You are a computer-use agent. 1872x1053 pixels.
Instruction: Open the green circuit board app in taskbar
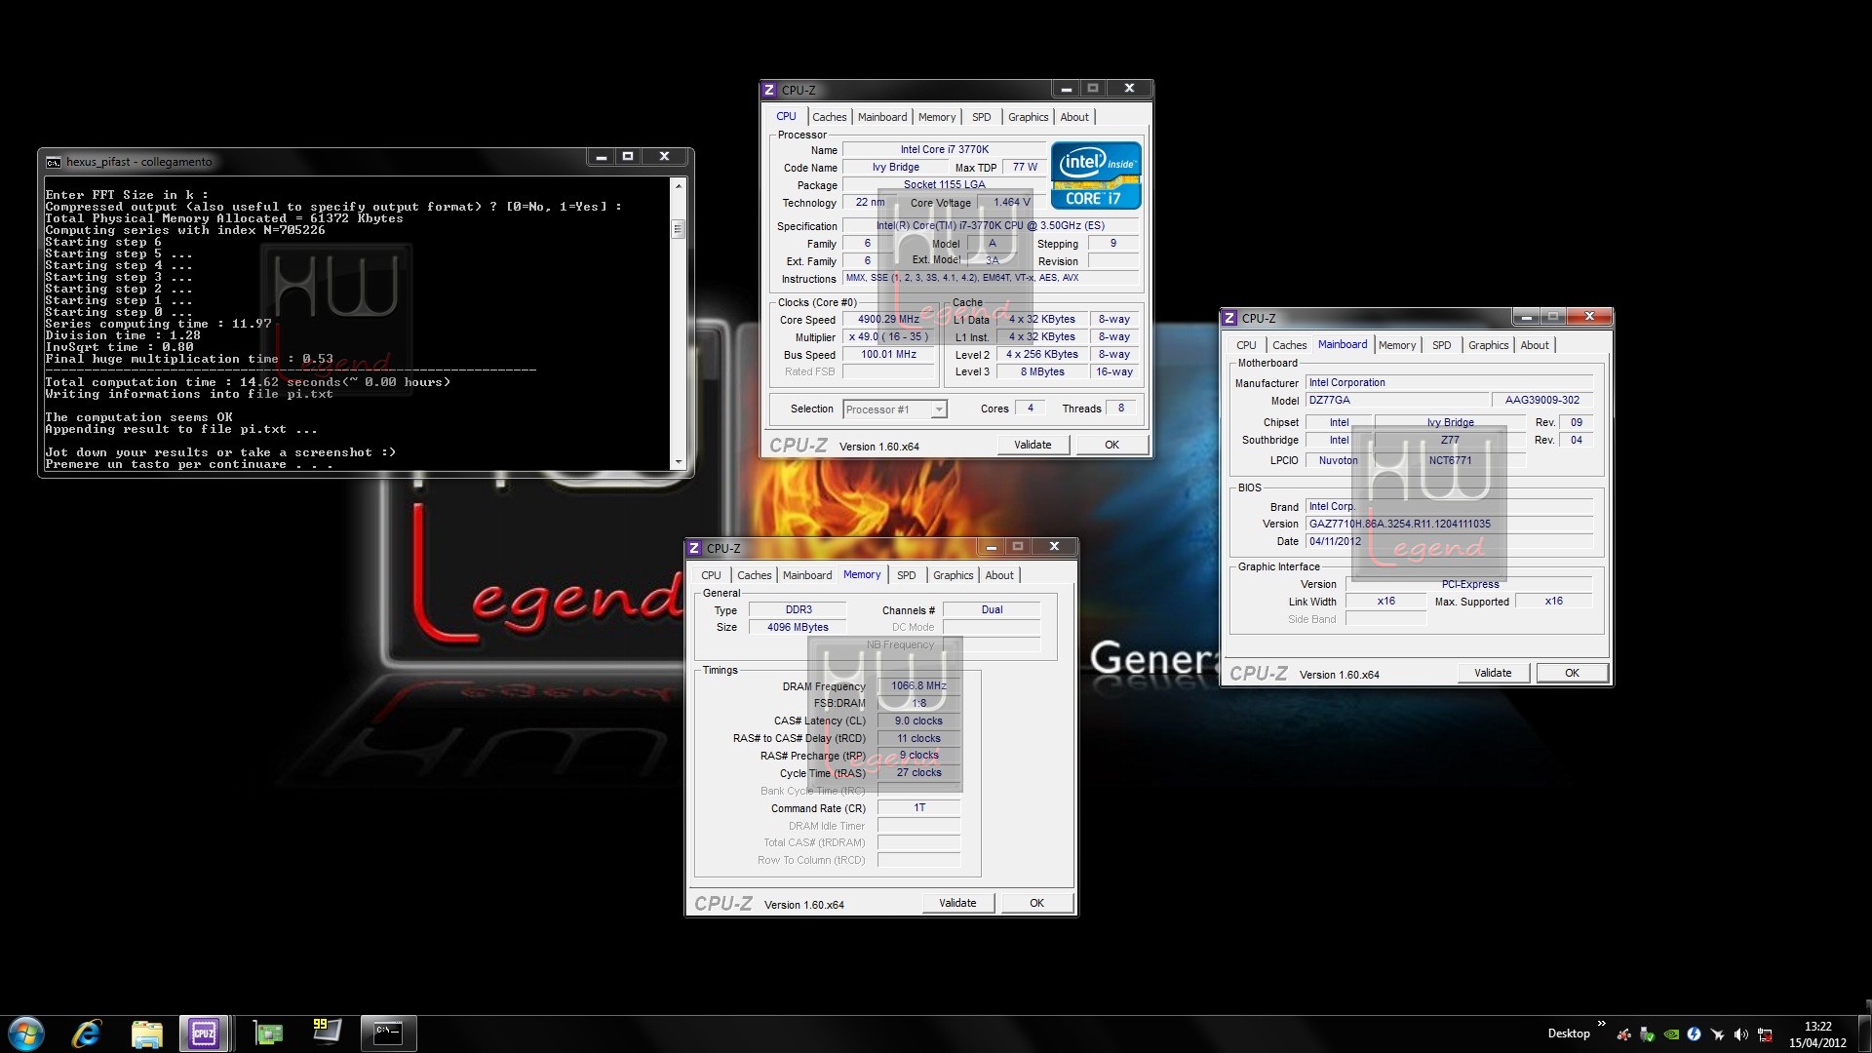[x=267, y=1033]
